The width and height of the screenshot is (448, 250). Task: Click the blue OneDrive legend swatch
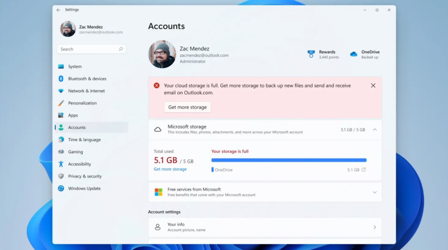coord(212,169)
